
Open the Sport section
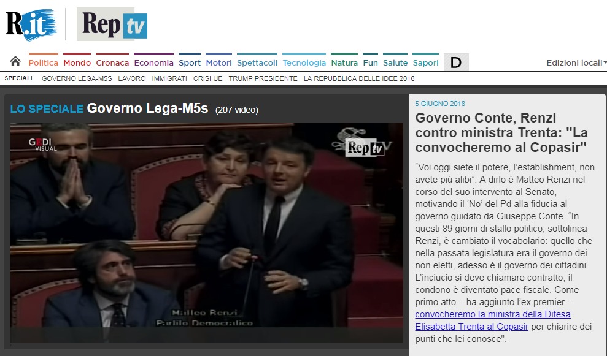click(x=190, y=62)
